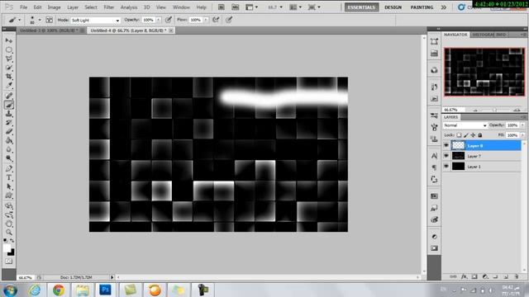Select the Pen tool
Viewport: 529px width, 297px height.
(x=9, y=168)
